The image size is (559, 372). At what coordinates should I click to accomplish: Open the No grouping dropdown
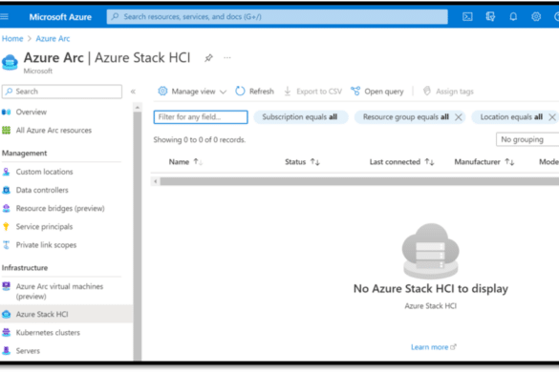pyautogui.click(x=527, y=139)
